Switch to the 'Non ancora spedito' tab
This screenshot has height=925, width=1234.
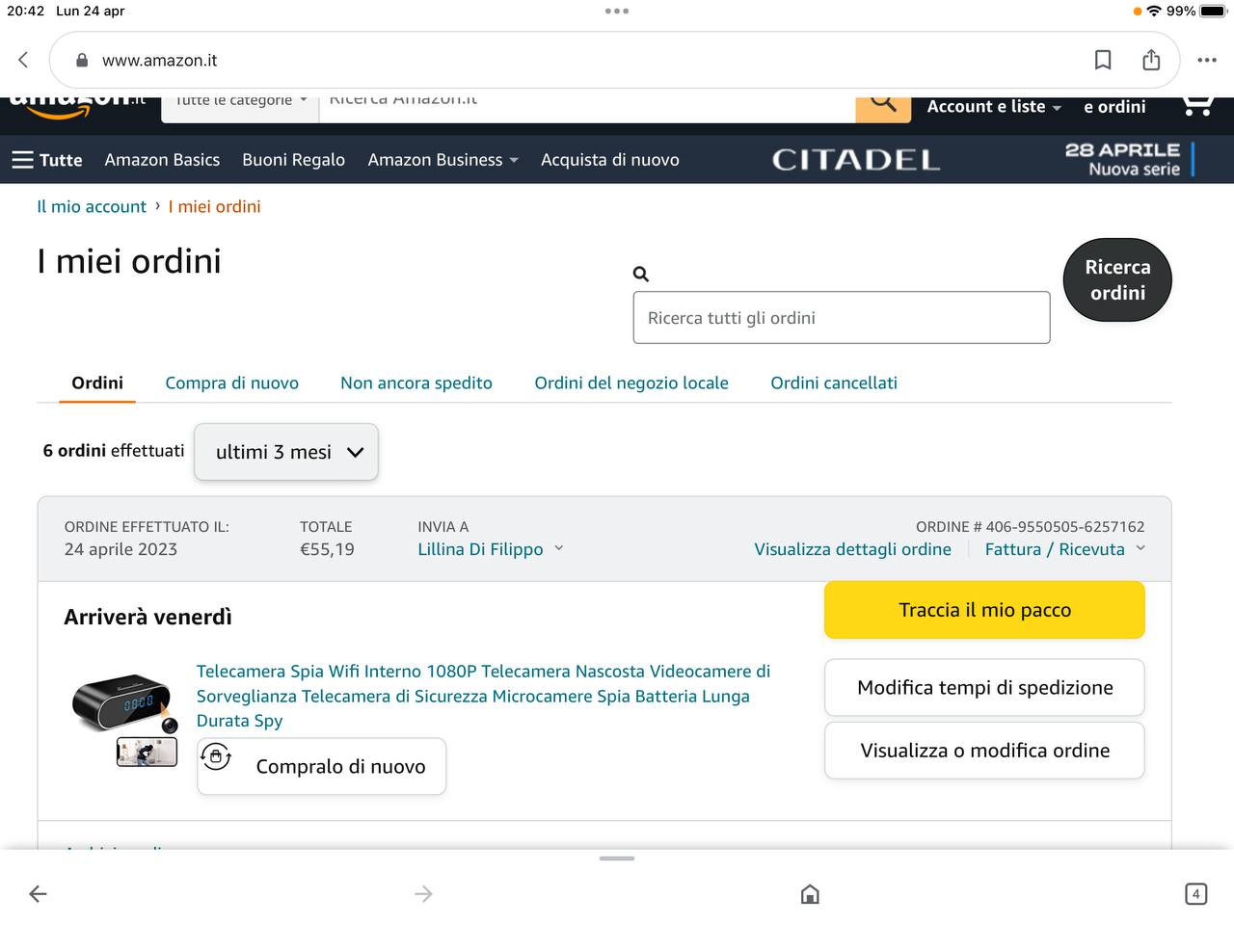click(416, 383)
